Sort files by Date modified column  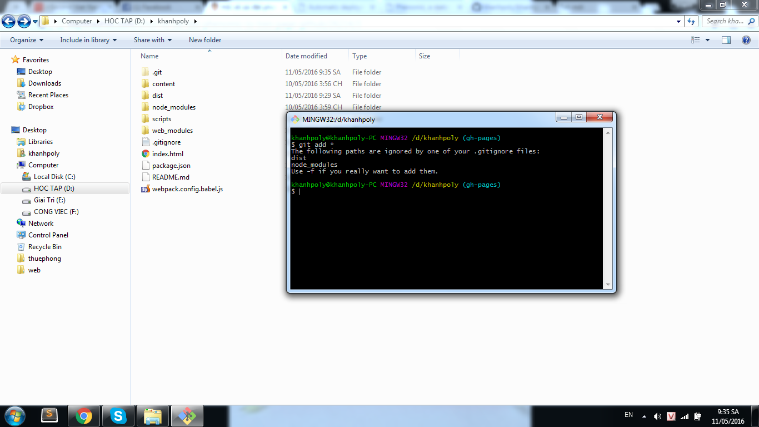306,56
